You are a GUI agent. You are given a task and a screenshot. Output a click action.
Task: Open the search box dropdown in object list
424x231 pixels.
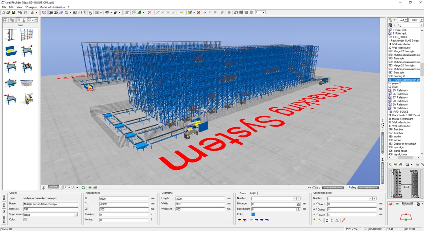point(422,25)
